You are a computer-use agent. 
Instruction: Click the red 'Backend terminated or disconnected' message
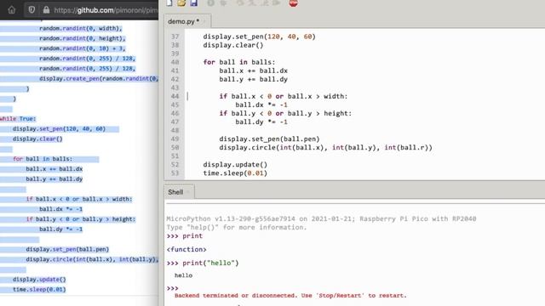[x=290, y=296]
